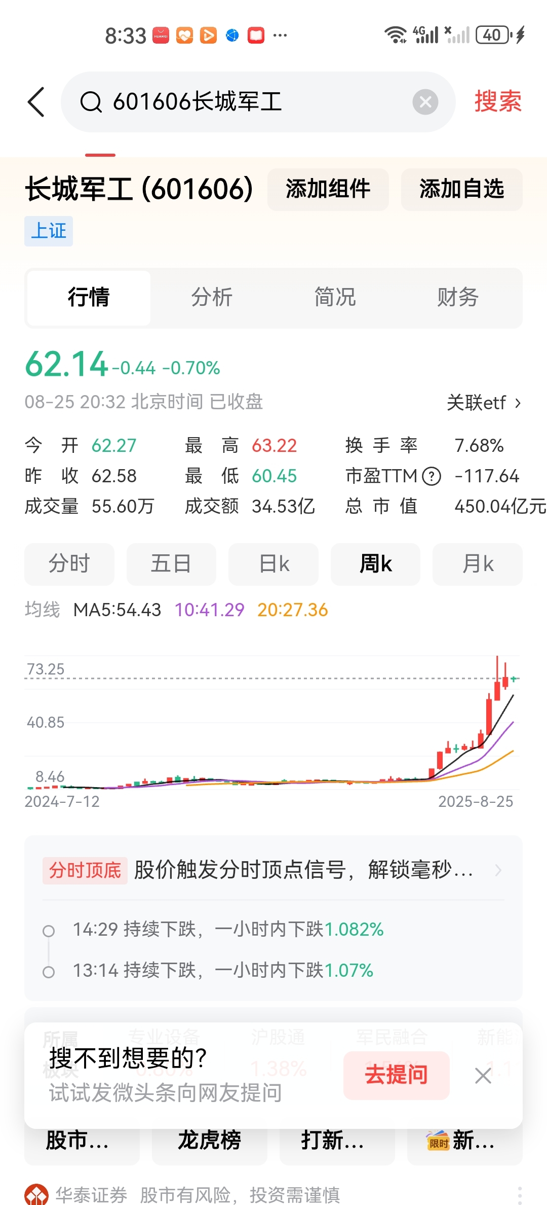Tap the magnifier icon in search box
The width and height of the screenshot is (547, 1205).
pos(91,102)
